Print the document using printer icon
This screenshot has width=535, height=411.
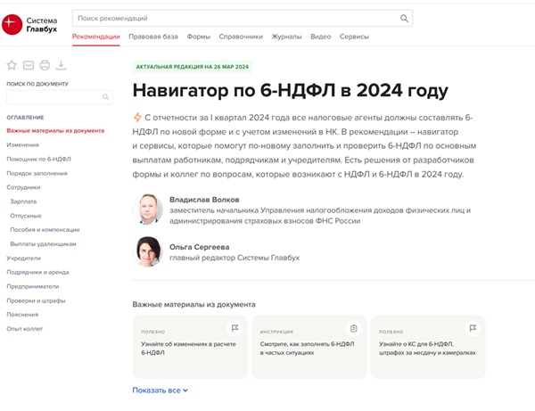click(45, 65)
